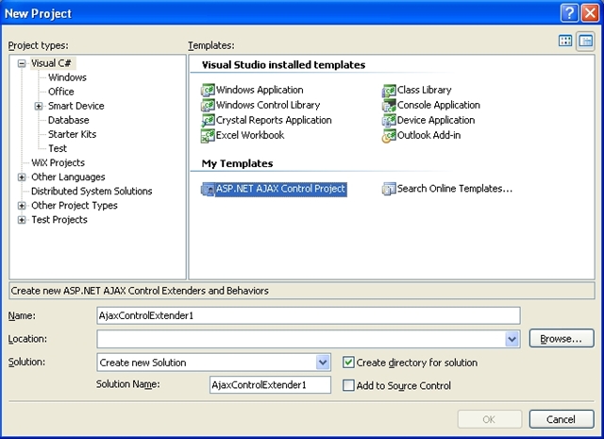Viewport: 604px width, 439px height.
Task: Select the Windows Control Library template icon
Action: (x=208, y=105)
